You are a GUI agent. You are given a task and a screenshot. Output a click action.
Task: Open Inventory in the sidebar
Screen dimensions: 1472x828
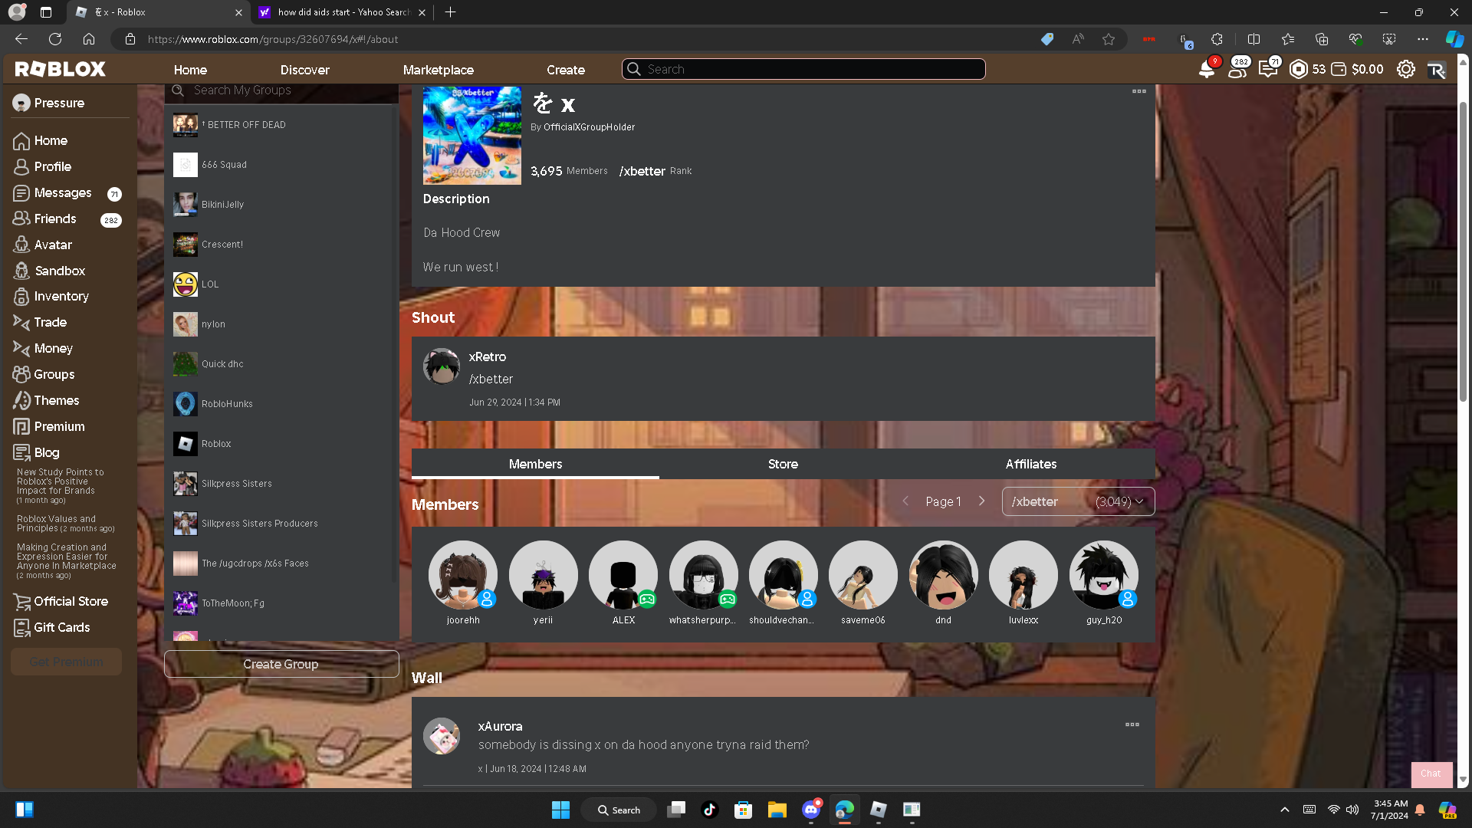(51, 297)
